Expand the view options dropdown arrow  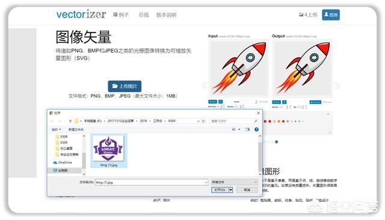pyautogui.click(x=239, y=129)
